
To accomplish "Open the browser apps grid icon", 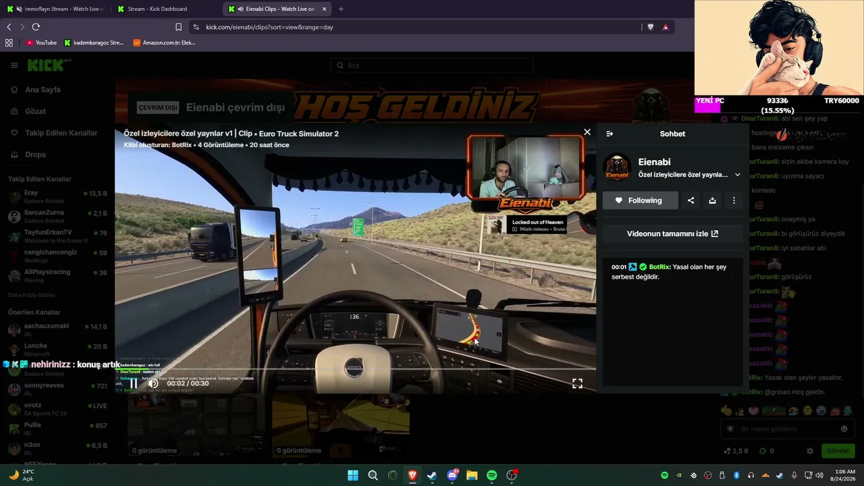I will tap(9, 43).
